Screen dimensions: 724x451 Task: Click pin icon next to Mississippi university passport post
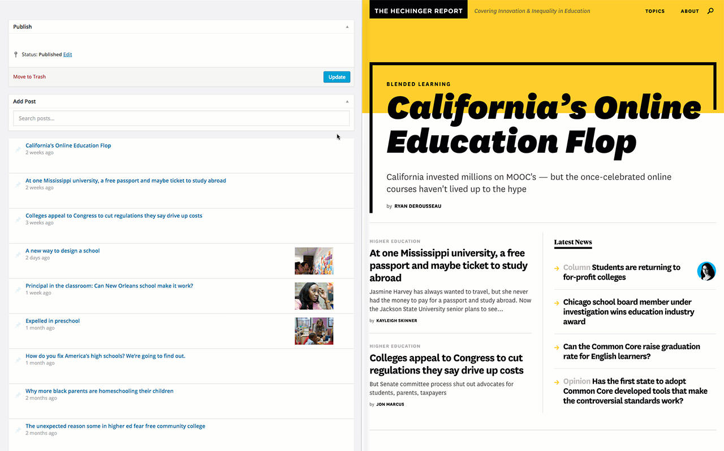(x=18, y=184)
